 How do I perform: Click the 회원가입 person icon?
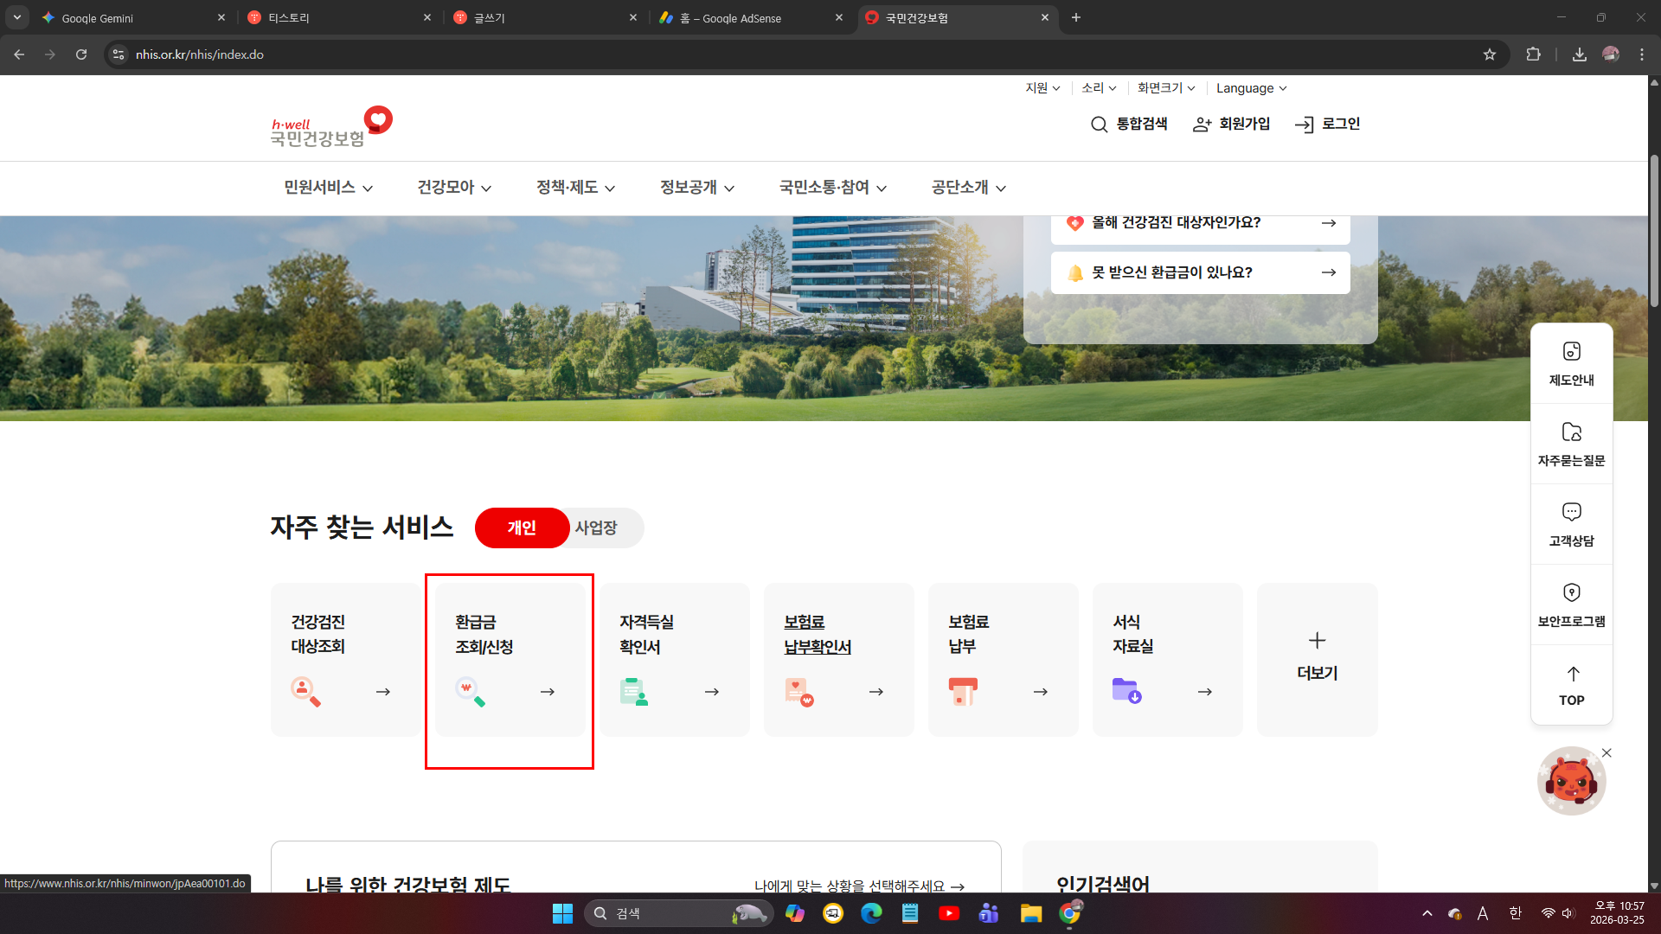point(1201,124)
